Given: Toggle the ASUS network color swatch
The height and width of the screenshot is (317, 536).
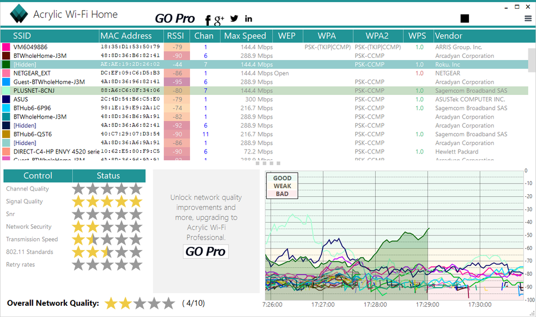Looking at the screenshot, I should [x=6, y=99].
